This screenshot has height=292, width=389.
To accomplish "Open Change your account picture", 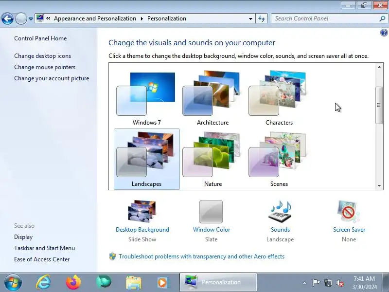I will click(x=52, y=78).
